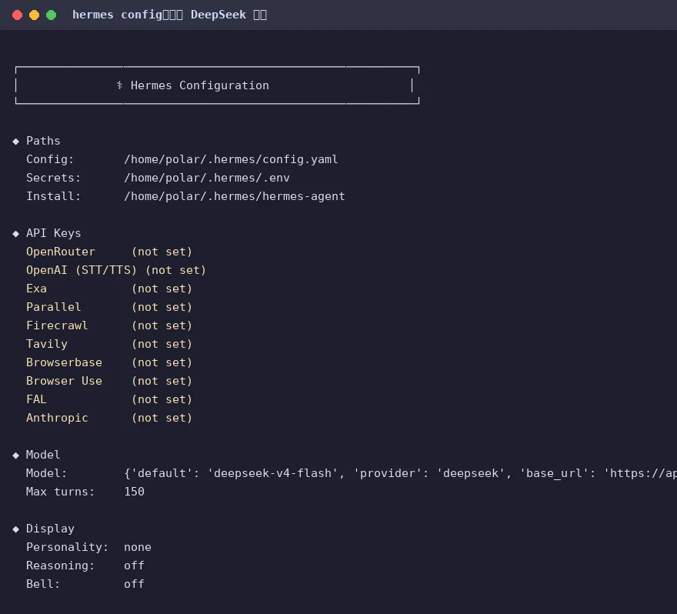The width and height of the screenshot is (677, 614).
Task: Click the path /home/polar/.hermes/config.yaml
Action: click(x=231, y=159)
